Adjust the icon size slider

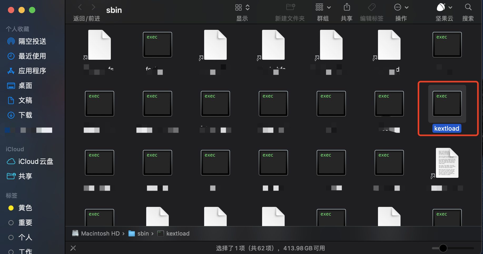[443, 248]
